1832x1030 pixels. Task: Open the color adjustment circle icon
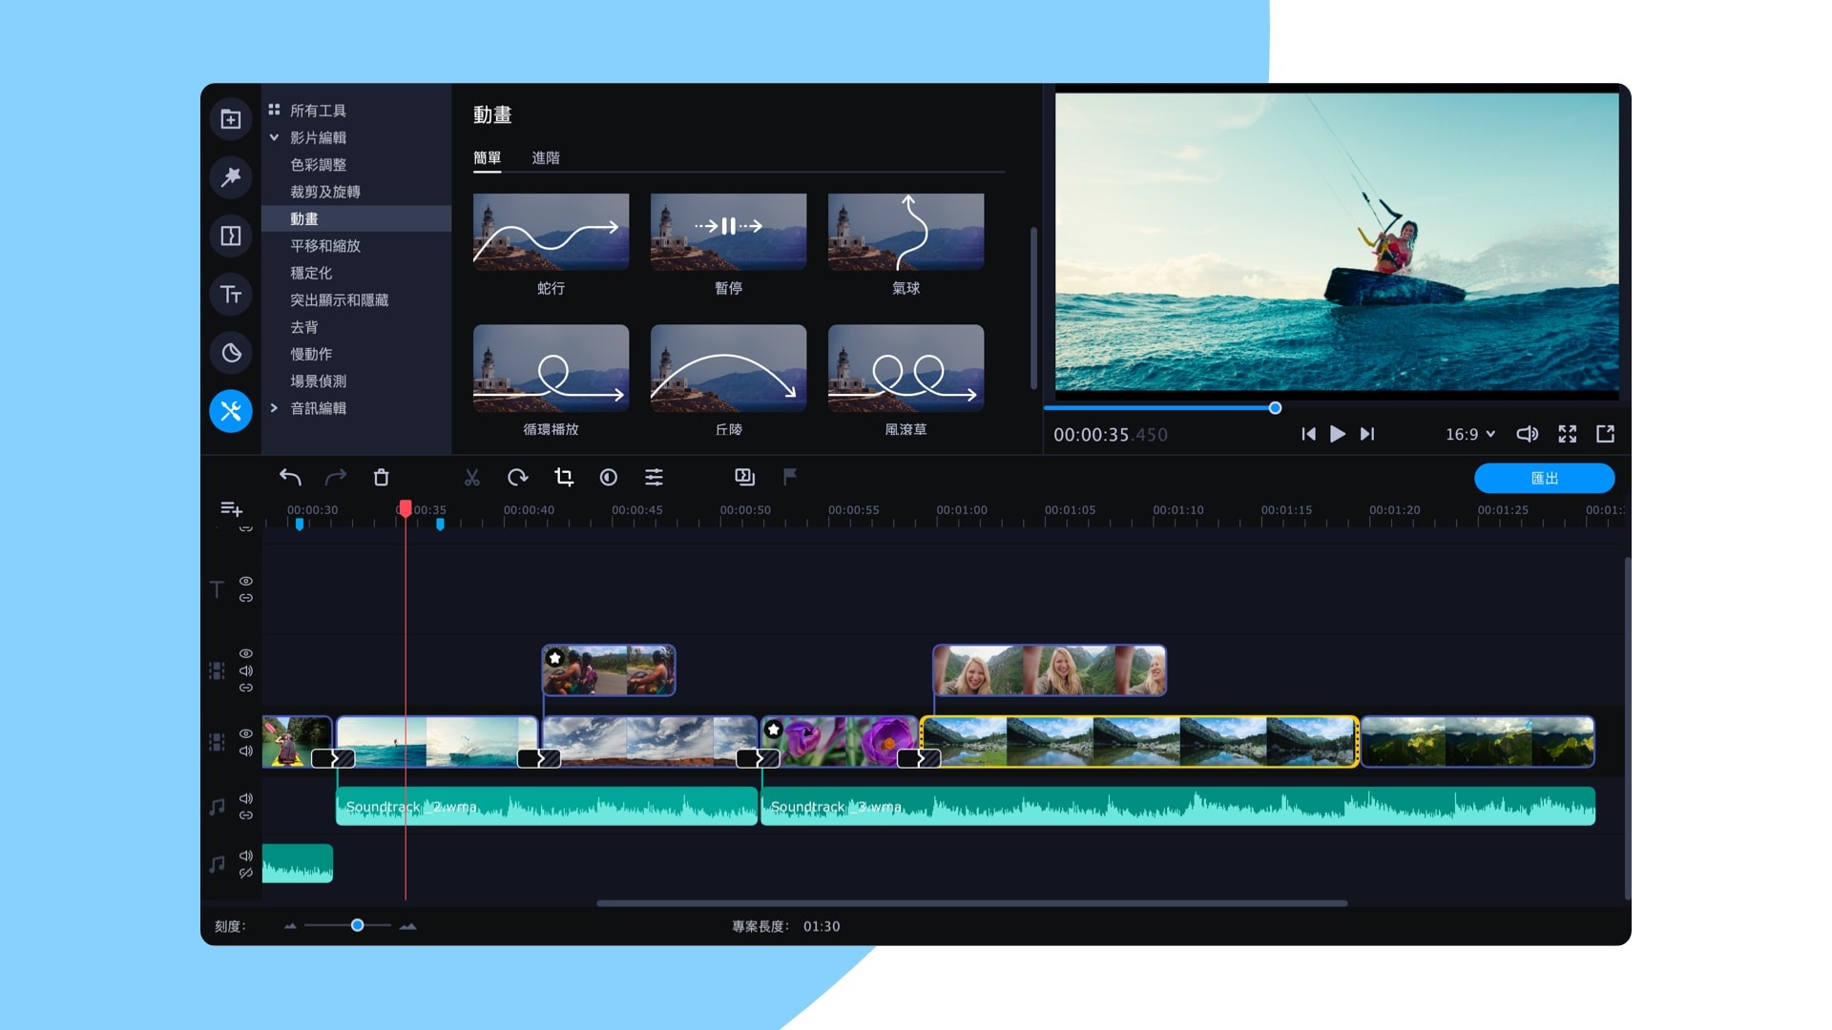click(x=609, y=478)
